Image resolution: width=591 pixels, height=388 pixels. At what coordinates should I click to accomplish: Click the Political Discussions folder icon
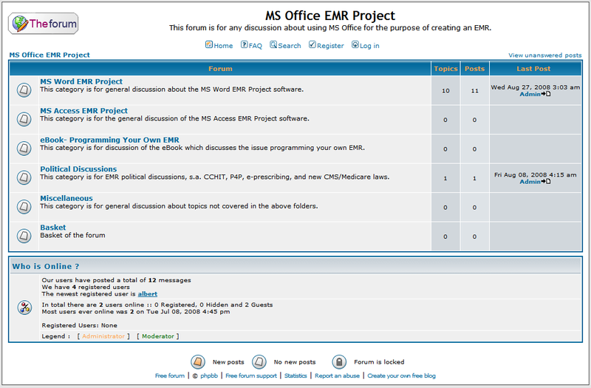[x=24, y=177]
